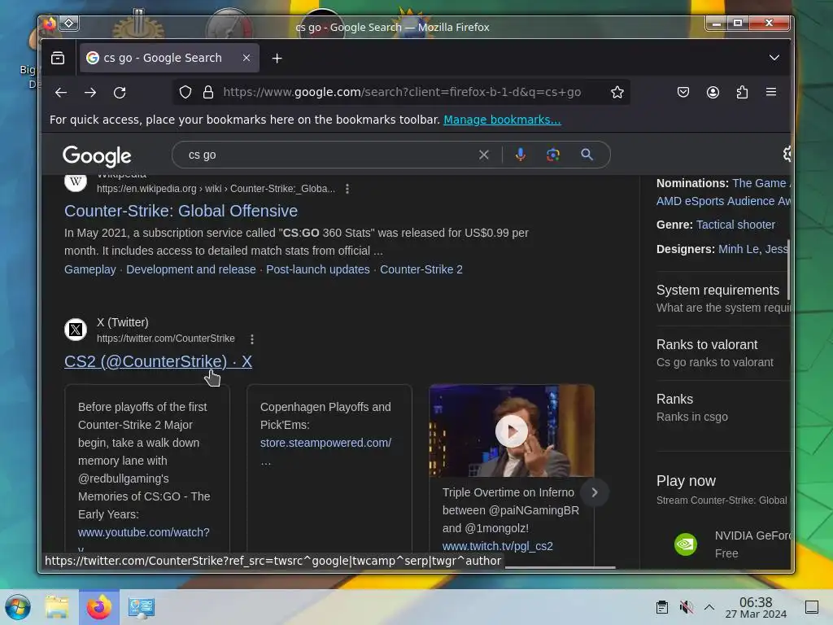Expand hidden system tray icons

[x=709, y=607]
